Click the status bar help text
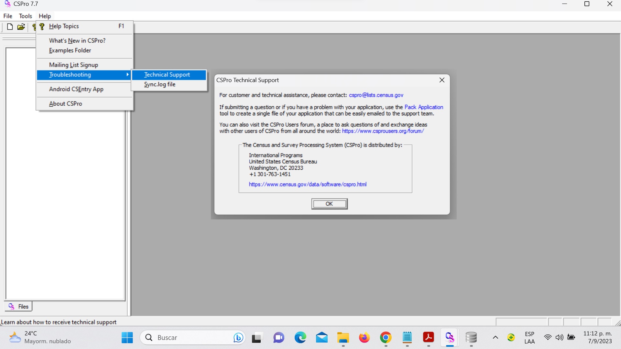The image size is (621, 349). click(59, 322)
